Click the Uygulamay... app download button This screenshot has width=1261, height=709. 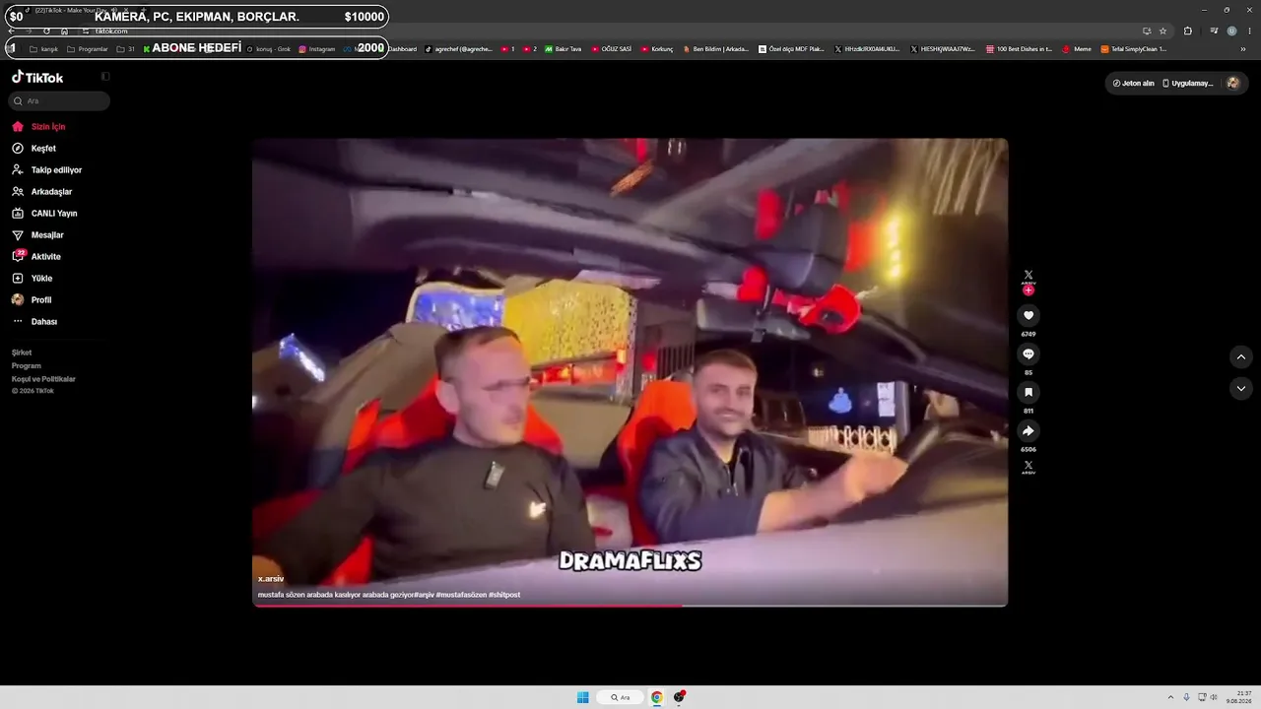pyautogui.click(x=1188, y=84)
